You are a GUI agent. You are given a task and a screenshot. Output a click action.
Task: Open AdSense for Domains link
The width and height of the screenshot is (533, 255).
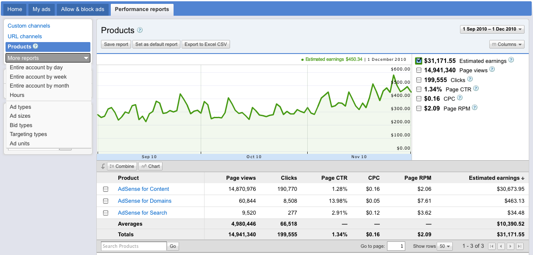[x=145, y=201]
